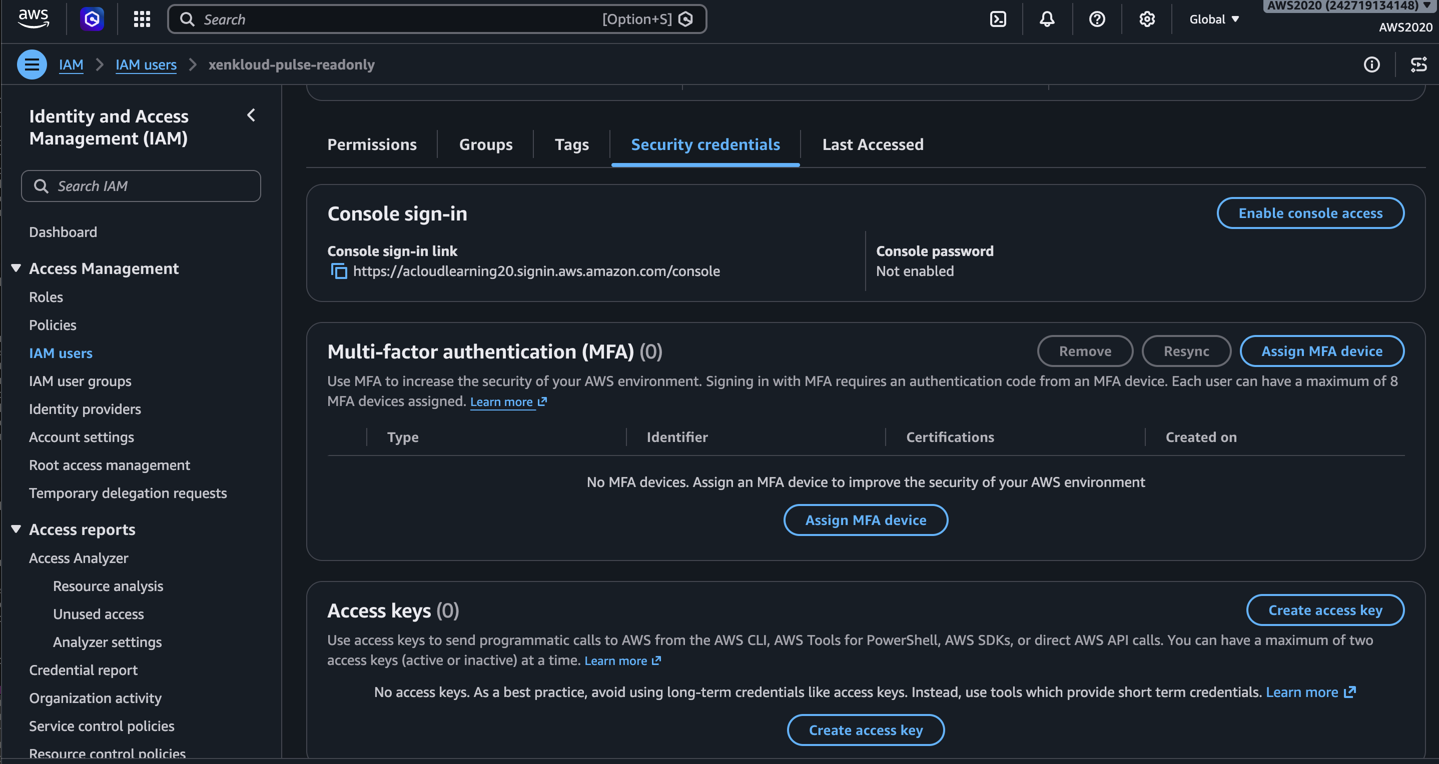Image resolution: width=1439 pixels, height=764 pixels.
Task: Open IAM users in the sidebar
Action: coord(61,352)
